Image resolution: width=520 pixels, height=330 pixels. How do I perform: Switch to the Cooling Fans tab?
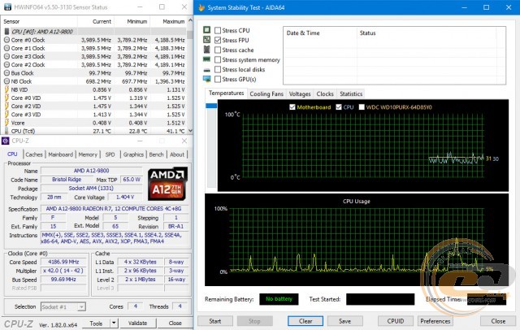point(266,93)
